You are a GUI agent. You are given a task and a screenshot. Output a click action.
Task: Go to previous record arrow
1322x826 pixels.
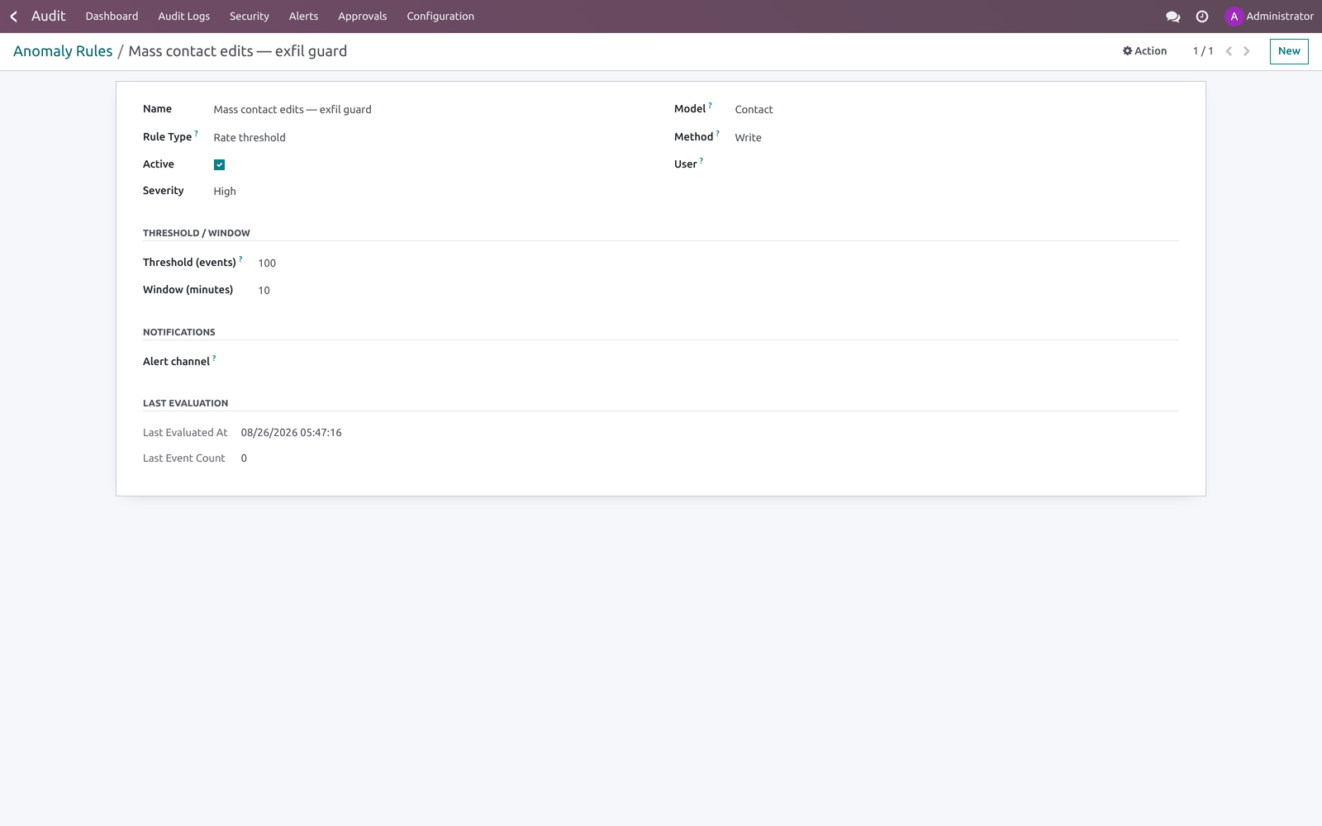[x=1229, y=51]
